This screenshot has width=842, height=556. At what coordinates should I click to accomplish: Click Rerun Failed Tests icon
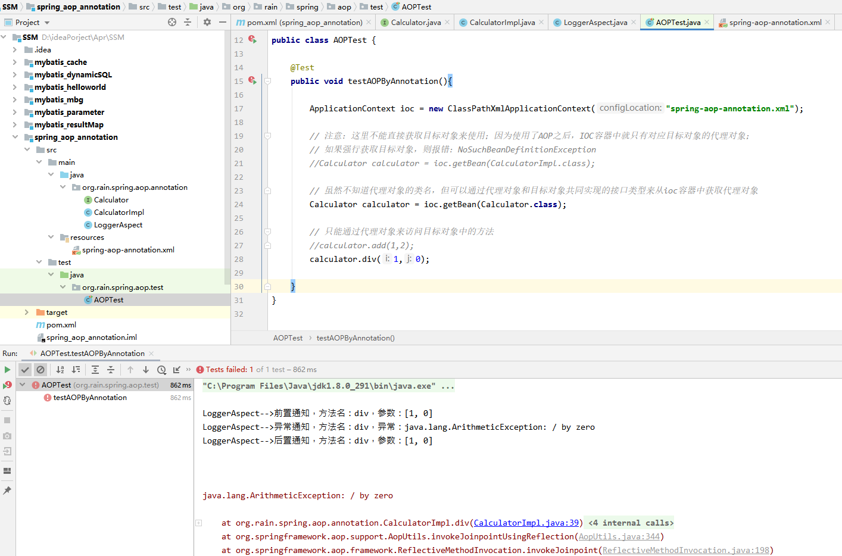coord(7,385)
